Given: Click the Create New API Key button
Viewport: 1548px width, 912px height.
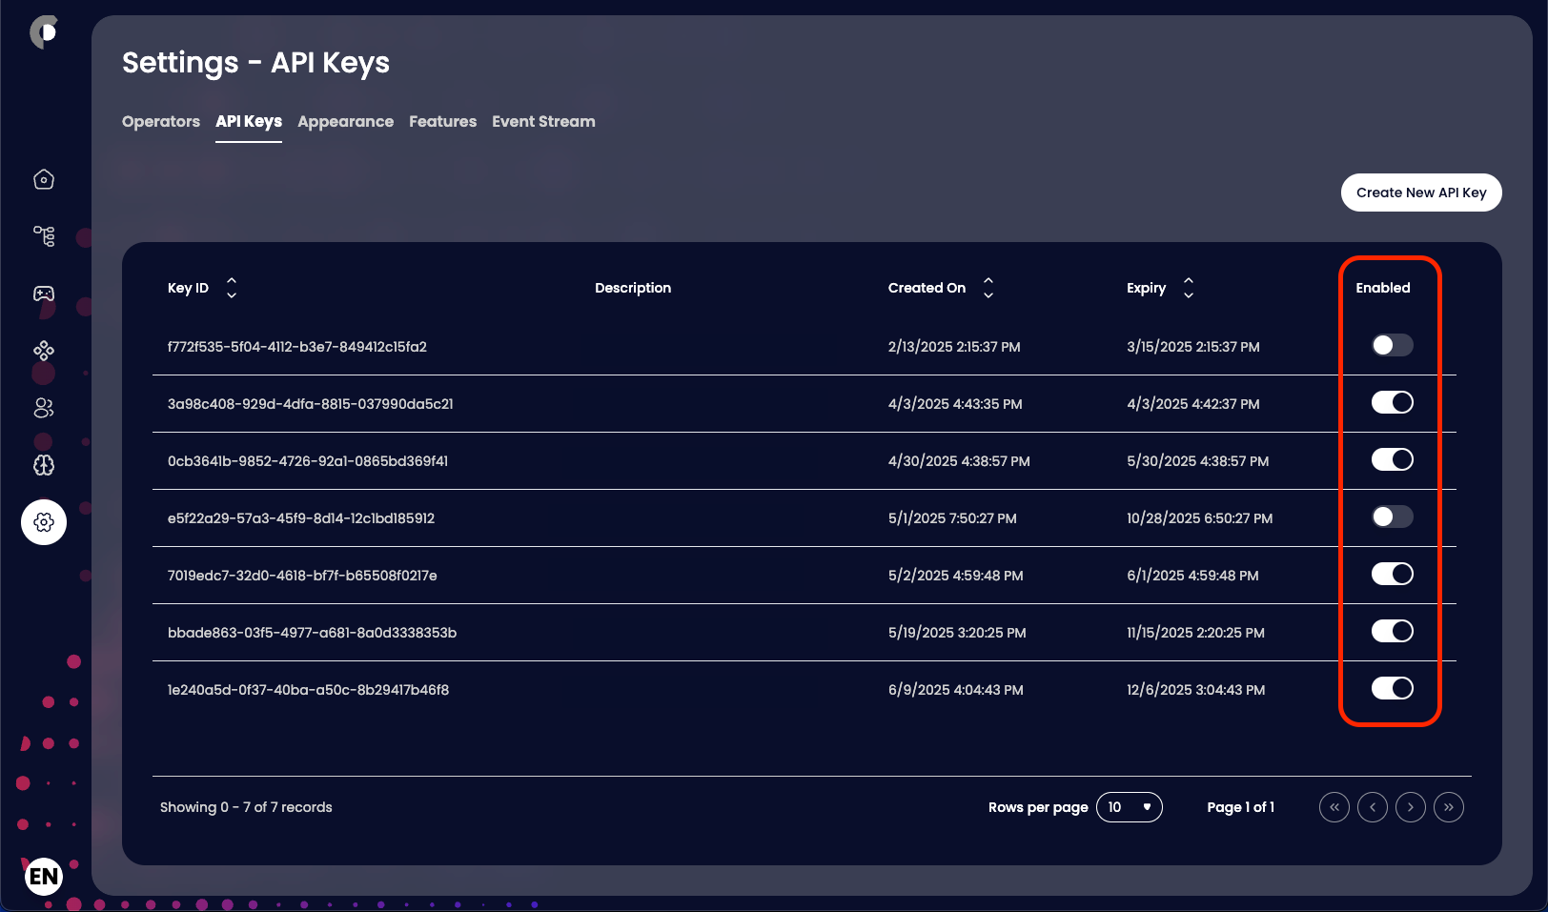Looking at the screenshot, I should pos(1420,192).
